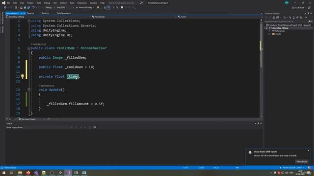This screenshot has width=314, height=176.
Task: Open the Edit menu
Action: [x=15, y=3]
